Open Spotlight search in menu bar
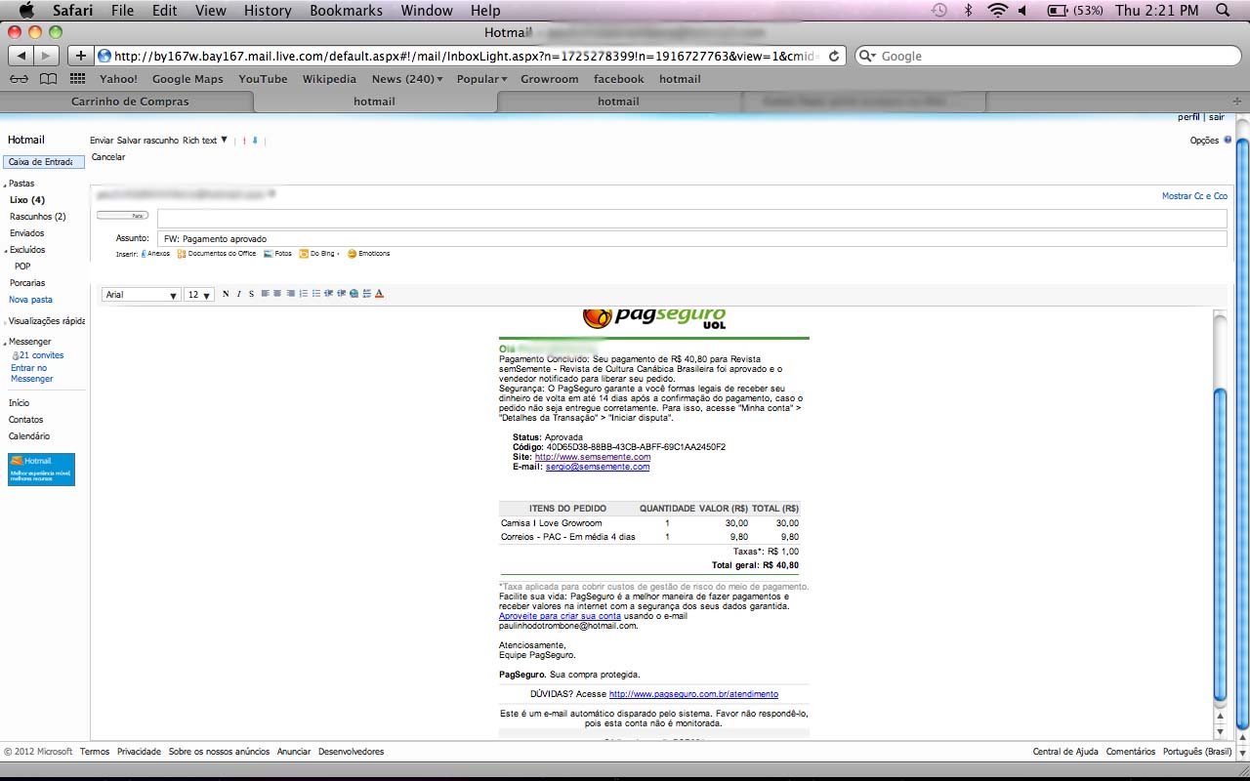This screenshot has width=1250, height=781. tap(1223, 10)
